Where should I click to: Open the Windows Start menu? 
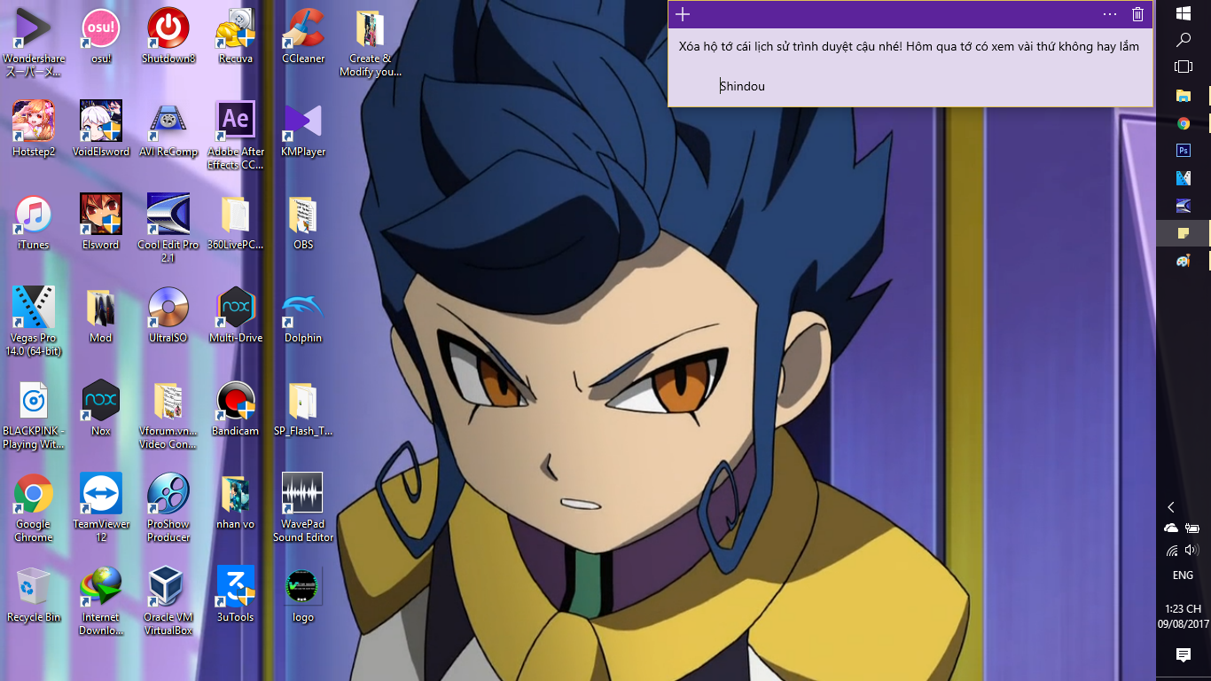click(x=1184, y=13)
